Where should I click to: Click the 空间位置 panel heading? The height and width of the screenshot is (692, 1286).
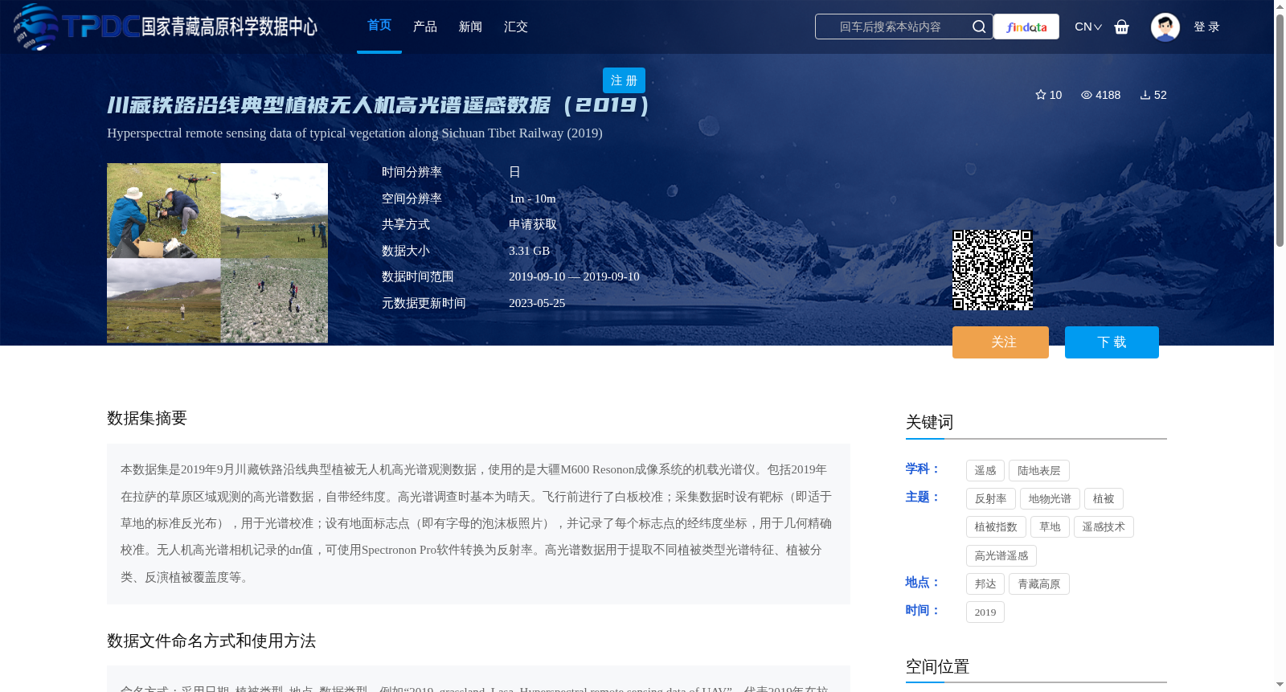pos(937,666)
